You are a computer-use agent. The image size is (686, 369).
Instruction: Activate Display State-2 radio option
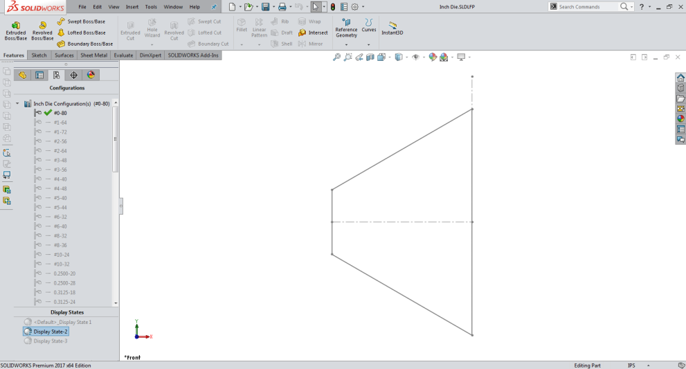(x=46, y=332)
